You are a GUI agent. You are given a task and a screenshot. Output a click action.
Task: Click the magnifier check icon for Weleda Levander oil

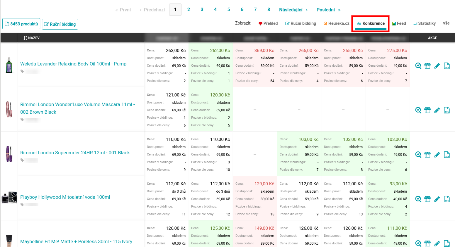coord(418,66)
